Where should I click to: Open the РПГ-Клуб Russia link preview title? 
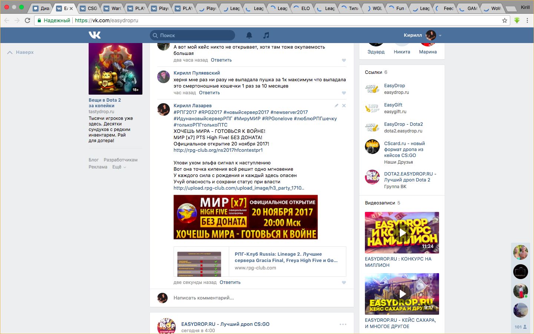tap(286, 257)
